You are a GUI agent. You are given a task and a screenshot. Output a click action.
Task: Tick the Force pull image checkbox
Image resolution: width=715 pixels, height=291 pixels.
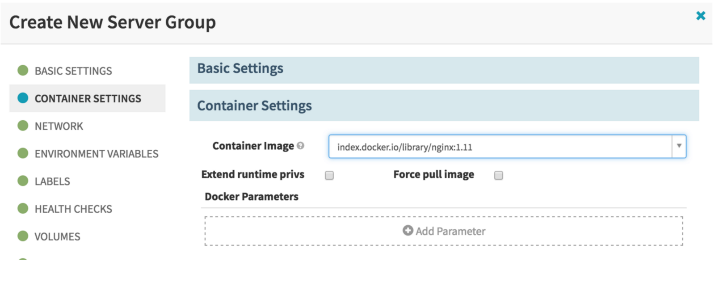coord(499,175)
